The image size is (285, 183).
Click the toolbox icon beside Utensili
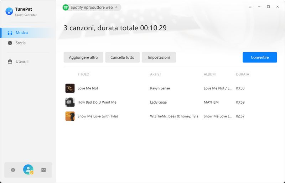point(10,62)
